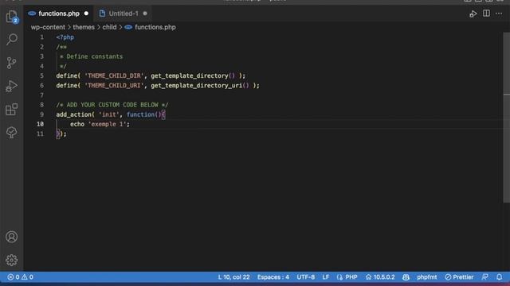Open the Run and Debug view
The image size is (510, 286).
pos(12,87)
